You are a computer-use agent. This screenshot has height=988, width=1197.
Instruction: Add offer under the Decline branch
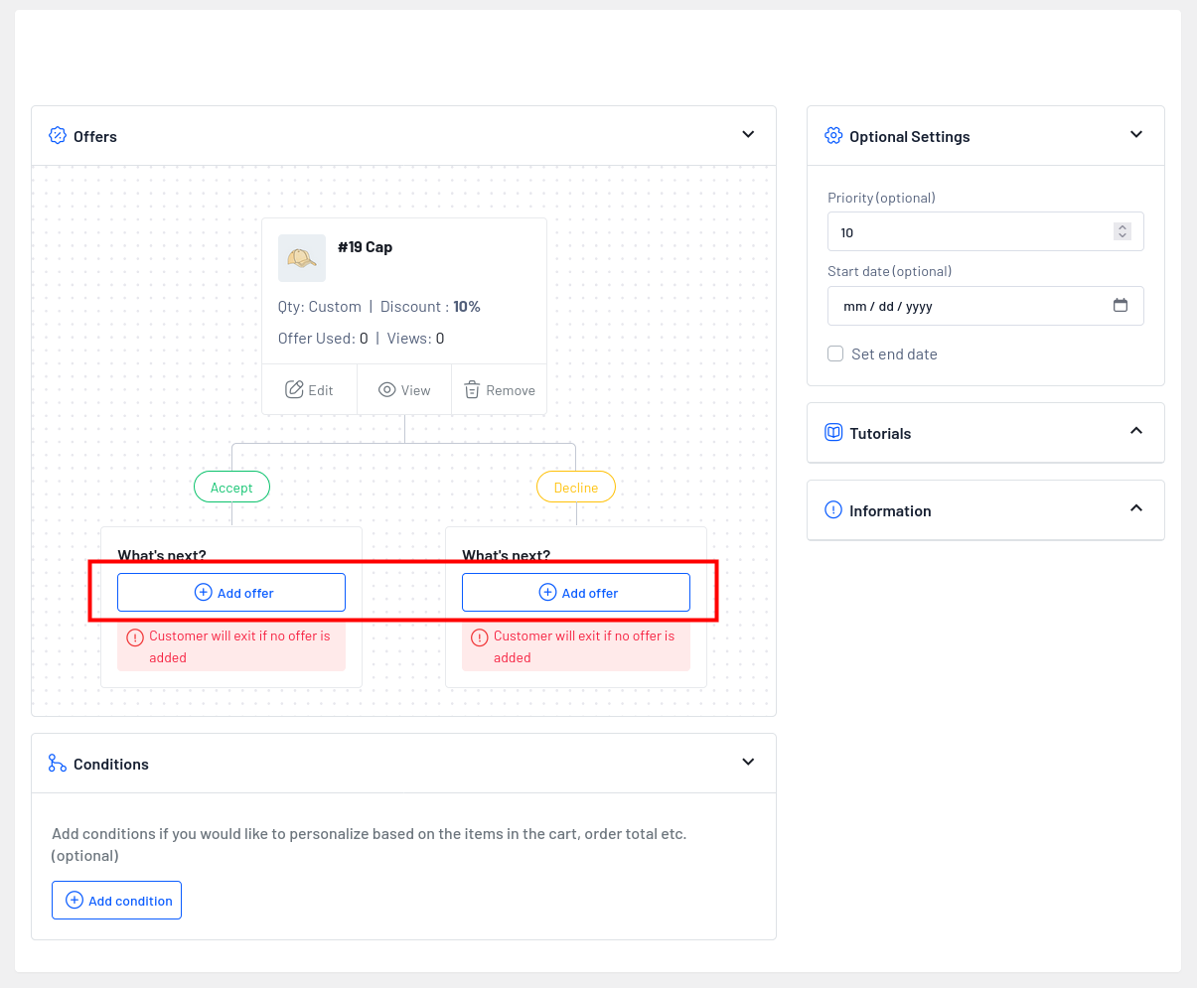[x=576, y=593]
